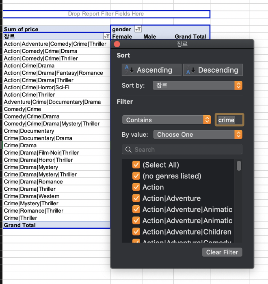Viewport: 268px width, 284px height.
Task: Uncheck the Action|Adventure checkbox
Action: [136, 198]
